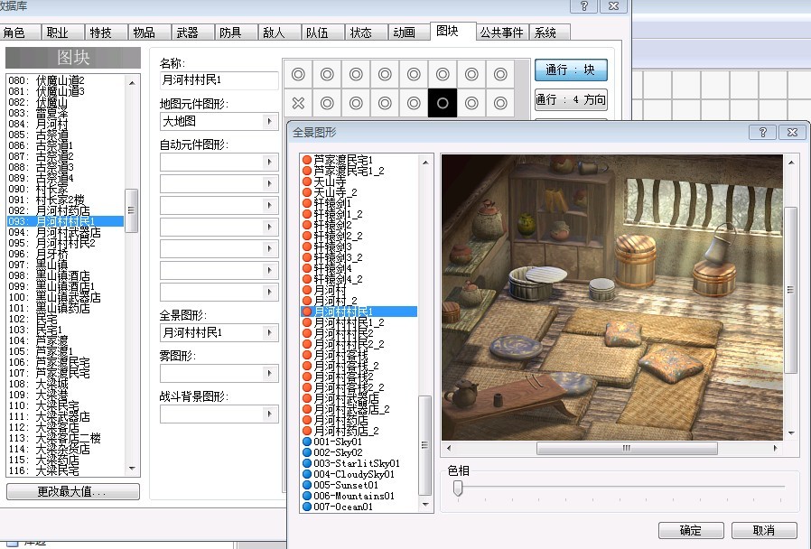
Task: Cancel with the 取消 button
Action: (764, 530)
